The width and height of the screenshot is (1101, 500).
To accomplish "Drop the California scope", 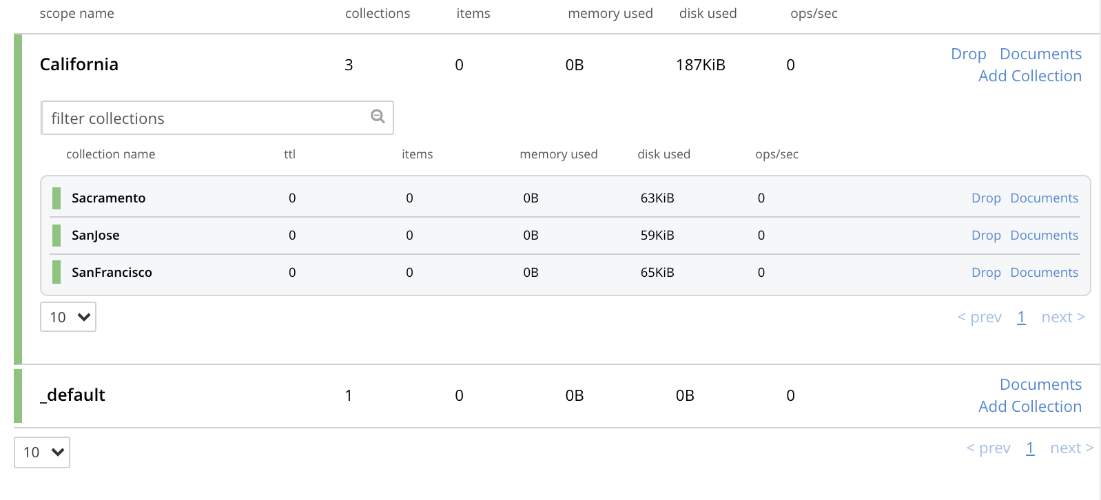I will pyautogui.click(x=968, y=54).
